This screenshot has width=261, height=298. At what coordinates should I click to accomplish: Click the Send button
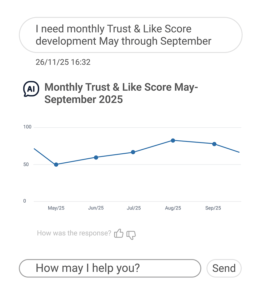(224, 268)
